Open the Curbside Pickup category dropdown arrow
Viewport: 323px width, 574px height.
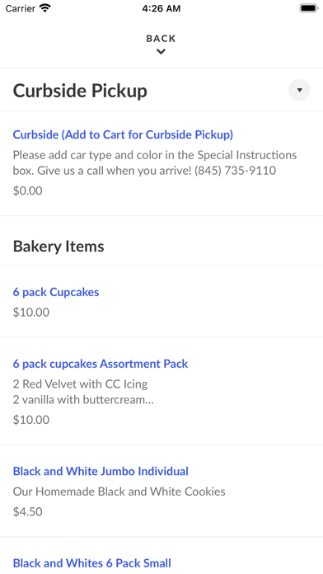pyautogui.click(x=299, y=90)
